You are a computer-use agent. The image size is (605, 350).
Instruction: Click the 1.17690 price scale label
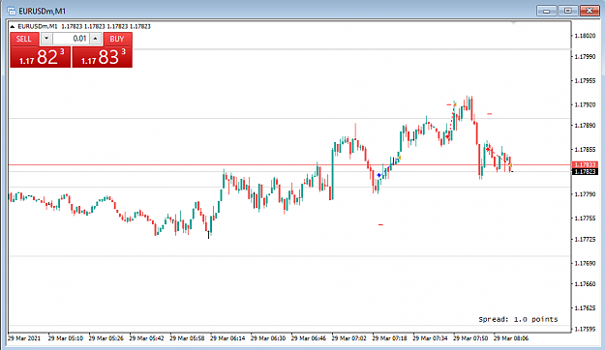coord(585,263)
